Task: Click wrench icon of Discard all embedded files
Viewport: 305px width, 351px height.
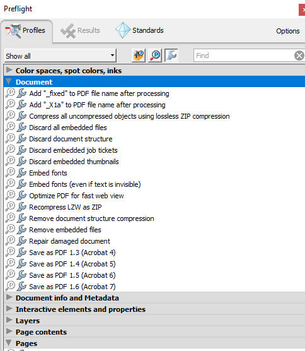Action: tap(21, 127)
